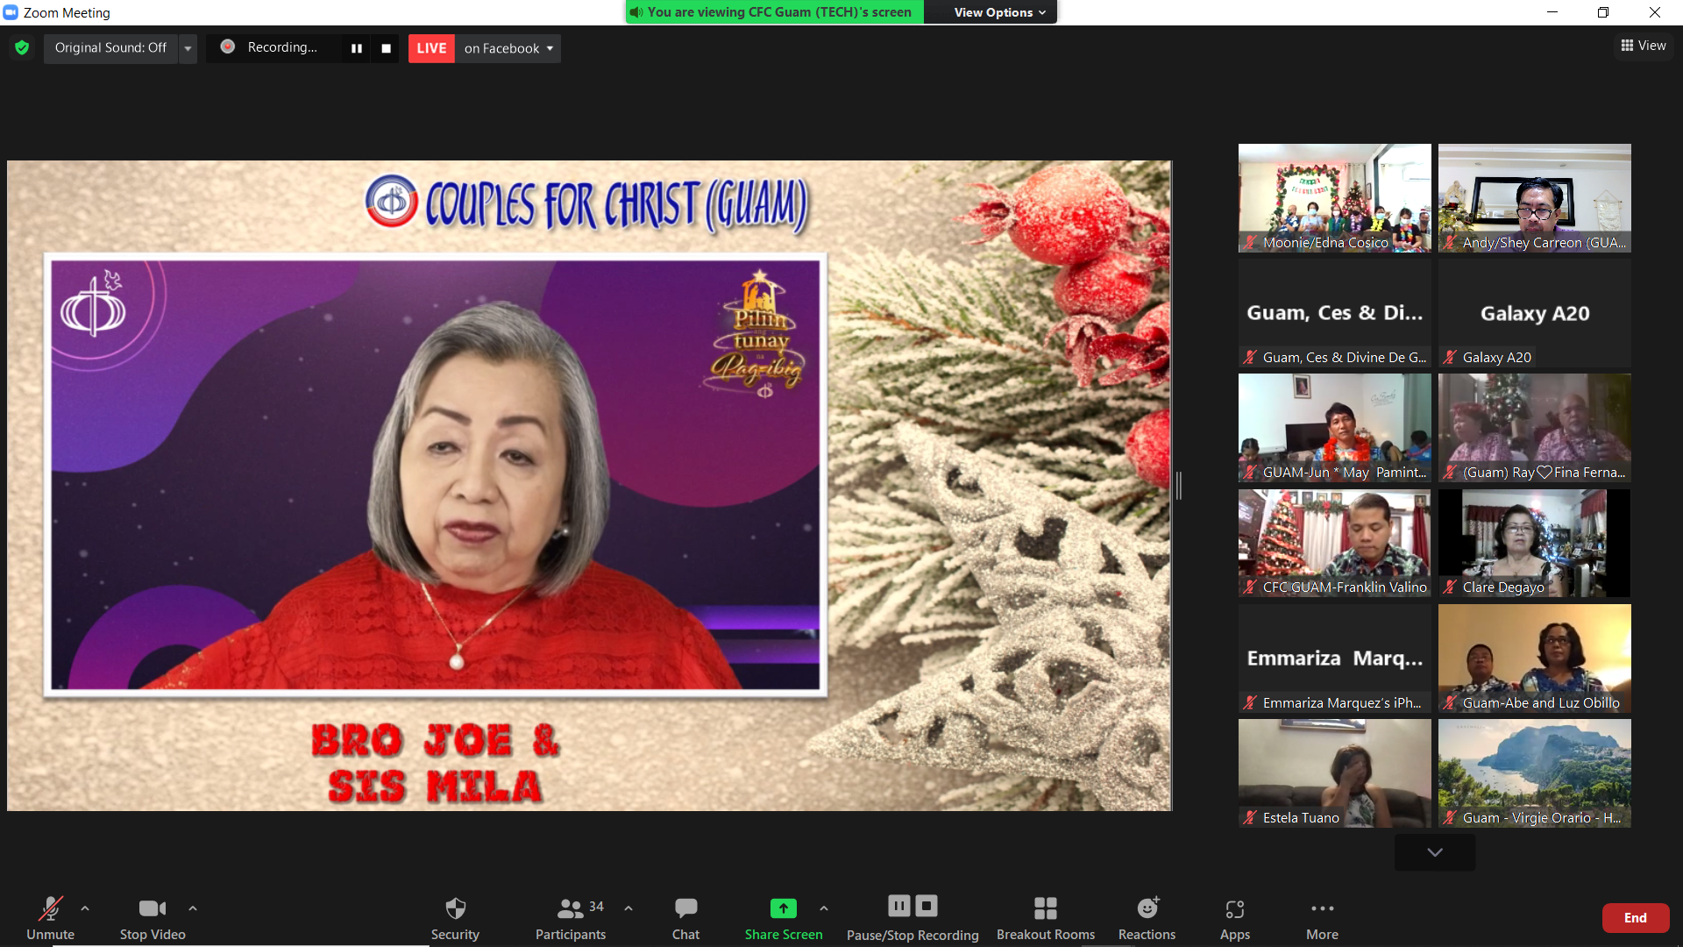Screen dimensions: 1683x947
Task: Click the shared screen presentation area
Action: tap(589, 485)
